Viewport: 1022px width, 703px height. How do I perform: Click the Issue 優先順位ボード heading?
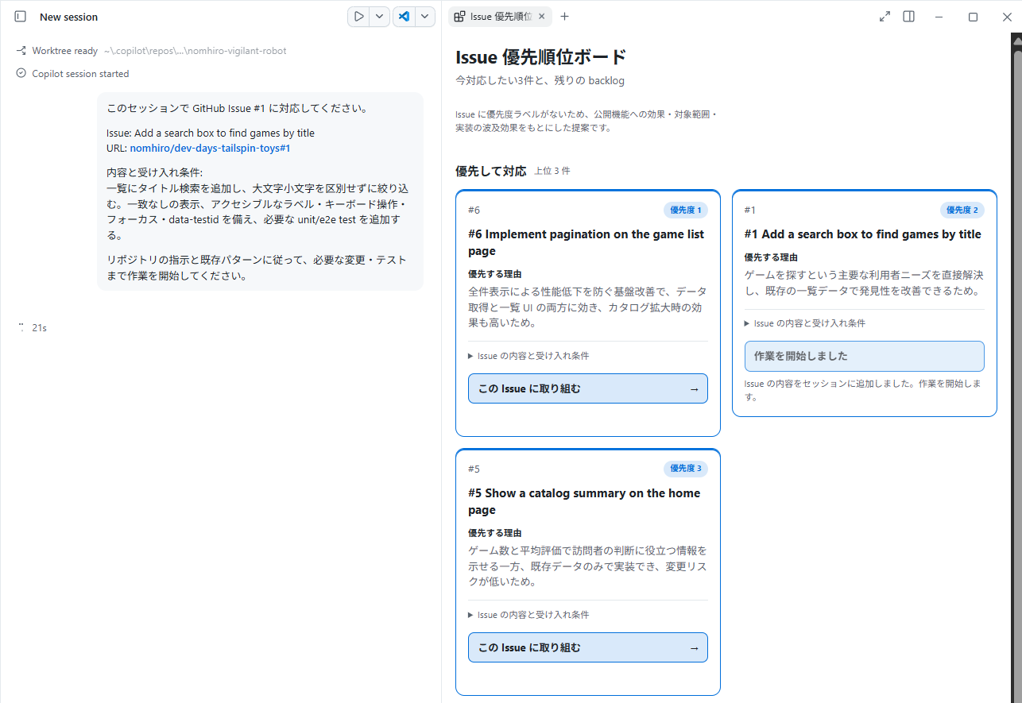(541, 57)
